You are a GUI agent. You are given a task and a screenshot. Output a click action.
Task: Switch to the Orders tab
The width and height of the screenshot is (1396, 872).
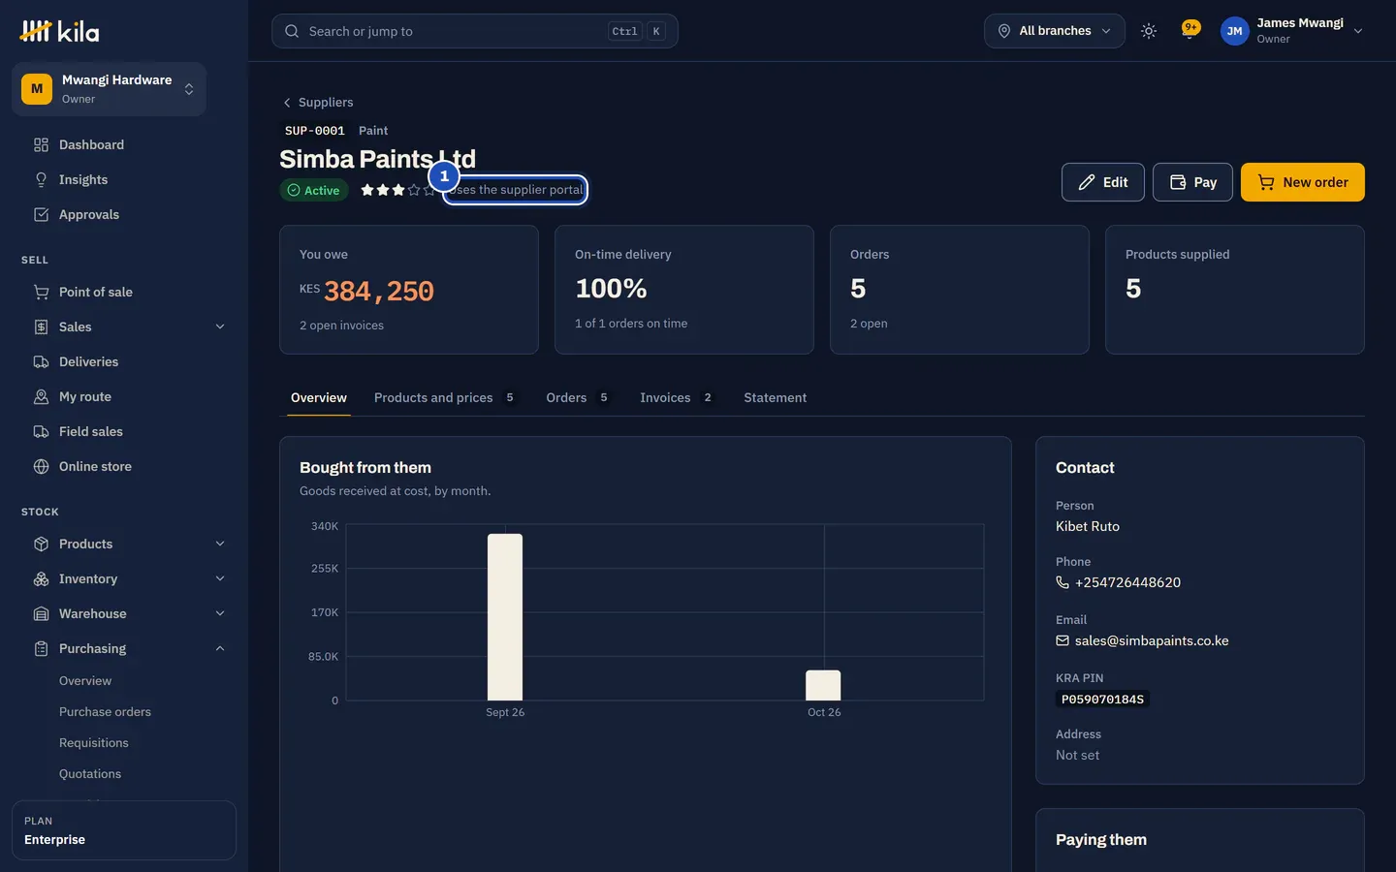click(x=577, y=397)
